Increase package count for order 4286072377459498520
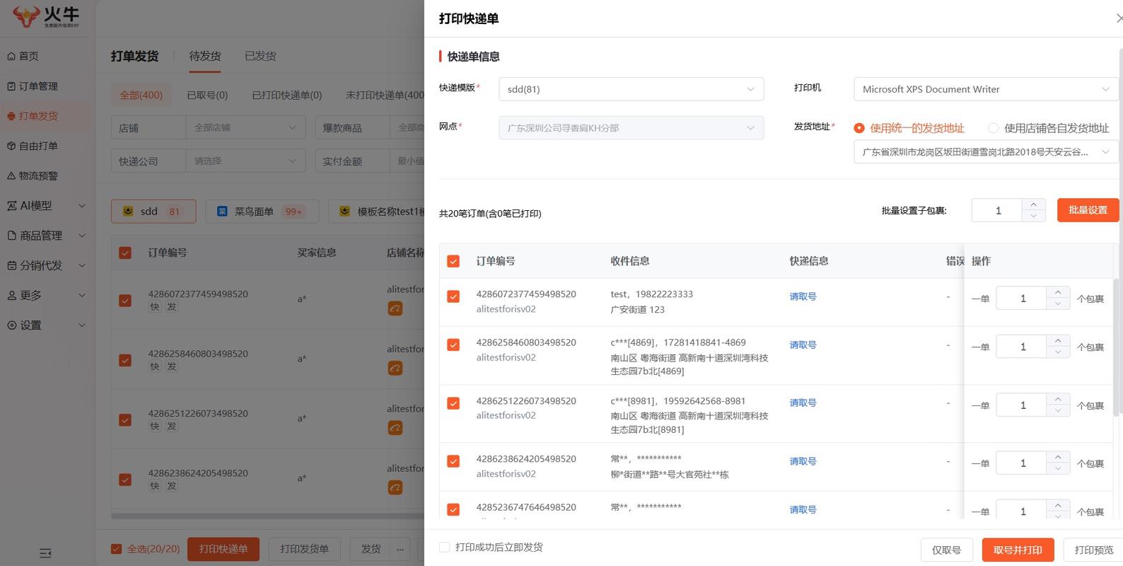 click(x=1058, y=292)
